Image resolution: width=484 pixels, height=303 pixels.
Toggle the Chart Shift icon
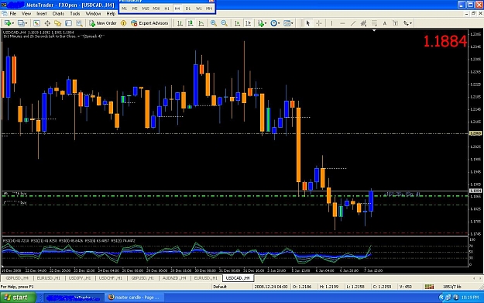click(x=248, y=23)
